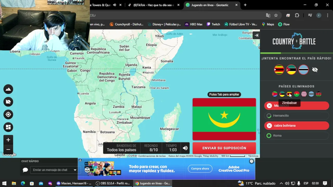Toggle the hidden-eye icon beside guessed flags

click(x=315, y=70)
